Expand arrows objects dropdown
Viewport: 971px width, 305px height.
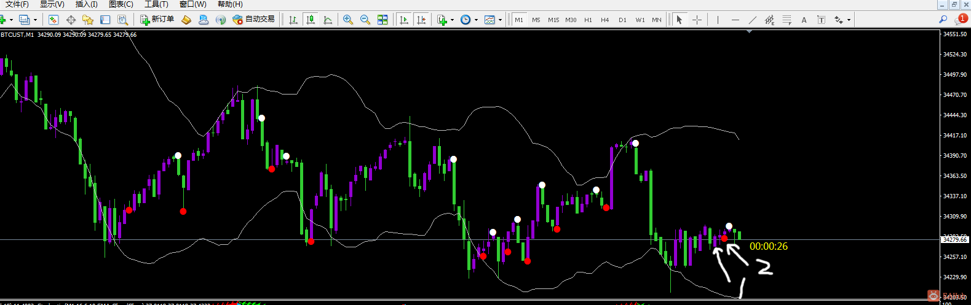point(849,20)
